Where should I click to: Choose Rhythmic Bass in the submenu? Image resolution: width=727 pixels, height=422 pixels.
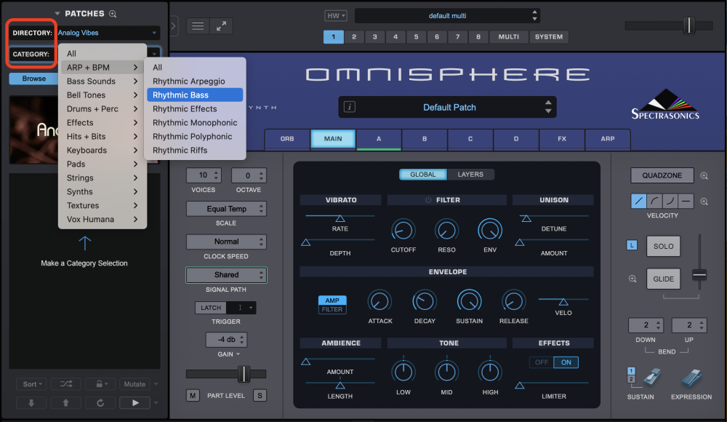[195, 95]
